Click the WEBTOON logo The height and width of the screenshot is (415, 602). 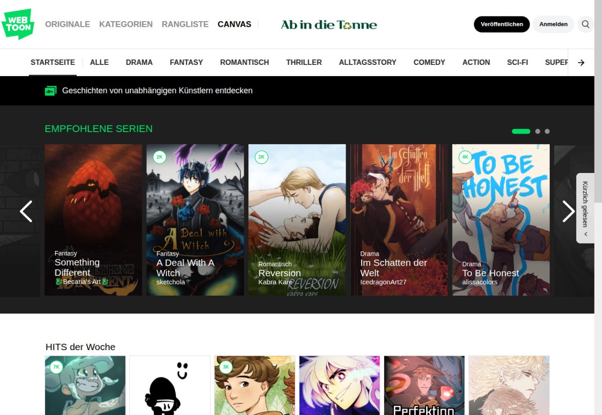[x=18, y=24]
